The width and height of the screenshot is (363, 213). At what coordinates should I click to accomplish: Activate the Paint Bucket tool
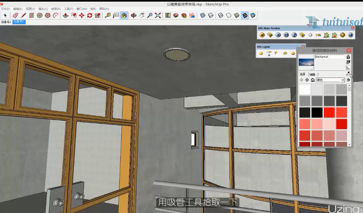tap(124, 15)
